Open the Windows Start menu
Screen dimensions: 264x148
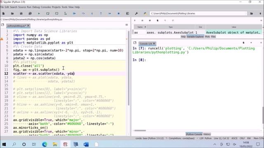[4, 144]
